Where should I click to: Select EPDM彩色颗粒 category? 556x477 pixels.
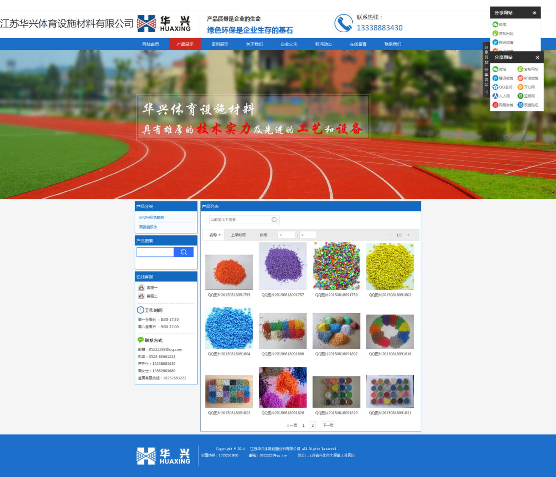click(152, 218)
